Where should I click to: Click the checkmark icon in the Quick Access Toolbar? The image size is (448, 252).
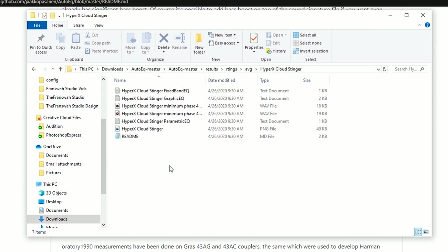click(44, 15)
